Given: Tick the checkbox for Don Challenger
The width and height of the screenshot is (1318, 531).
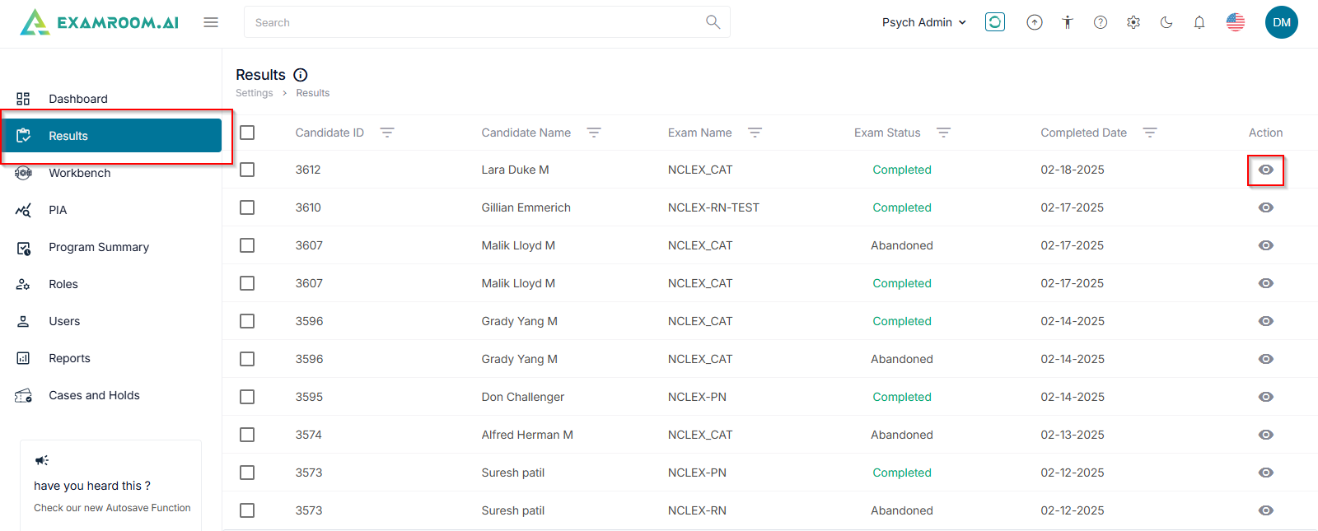Looking at the screenshot, I should [x=247, y=397].
